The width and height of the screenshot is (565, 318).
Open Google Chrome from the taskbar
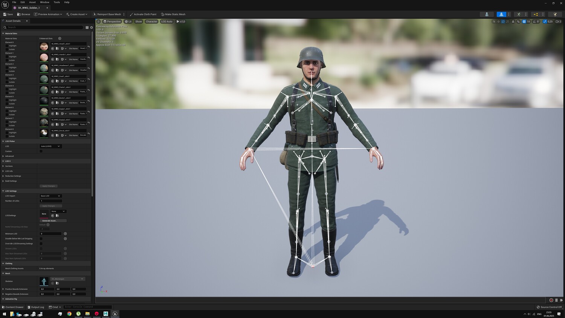pyautogui.click(x=69, y=313)
